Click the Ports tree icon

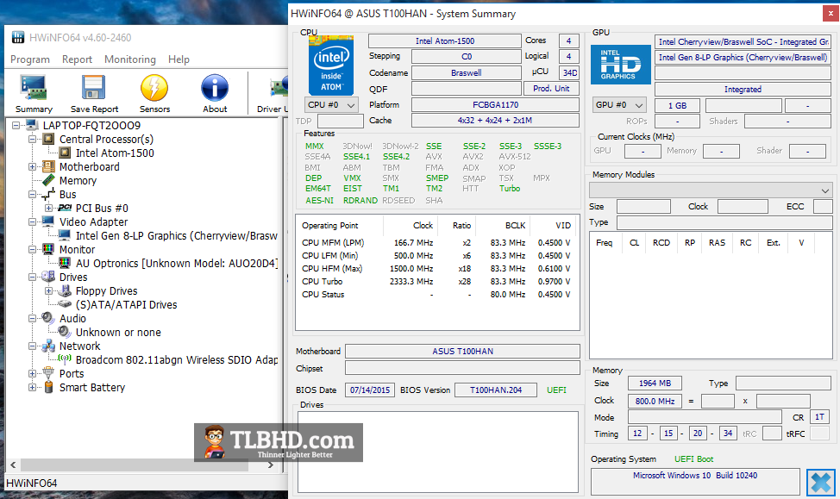[49, 373]
